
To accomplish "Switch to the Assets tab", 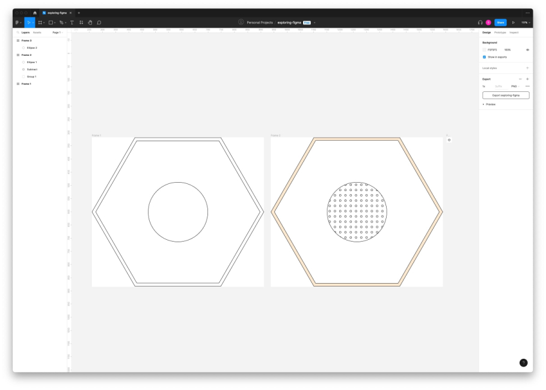I will pos(37,32).
